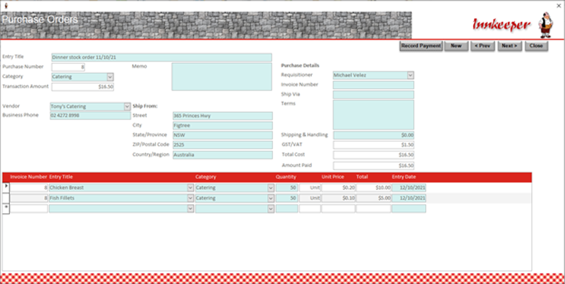Click Total $10.00 in Chicken Breast row
565x284 pixels.
[374, 188]
